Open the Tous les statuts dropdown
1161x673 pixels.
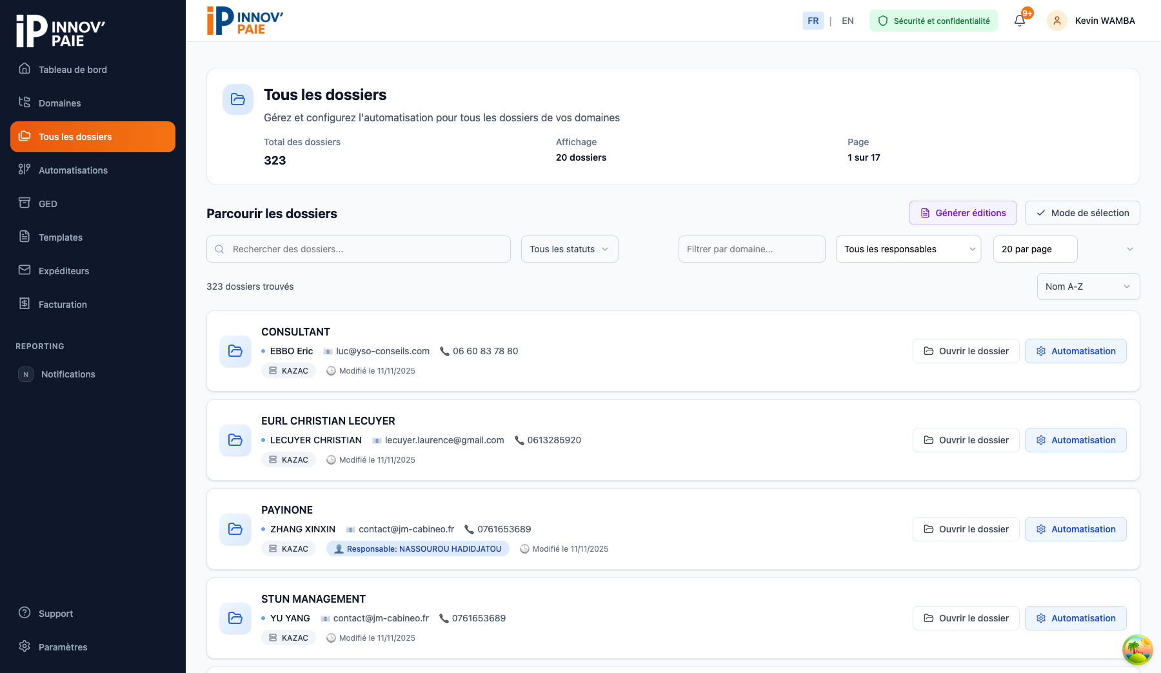[x=569, y=249]
